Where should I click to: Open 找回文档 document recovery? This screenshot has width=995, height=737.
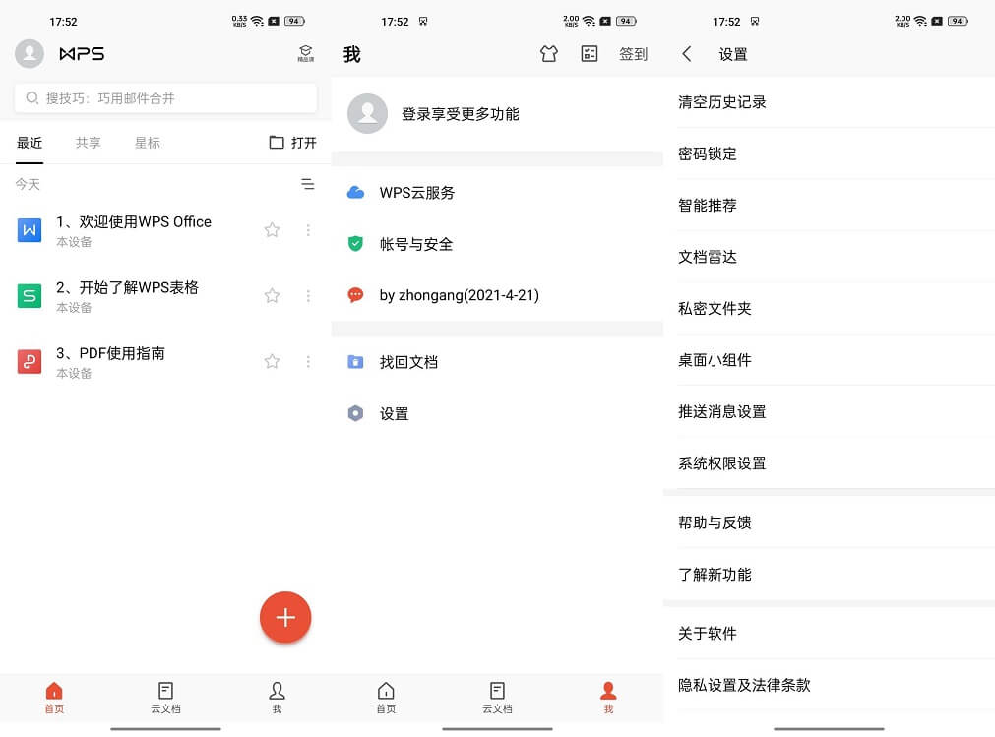[498, 362]
